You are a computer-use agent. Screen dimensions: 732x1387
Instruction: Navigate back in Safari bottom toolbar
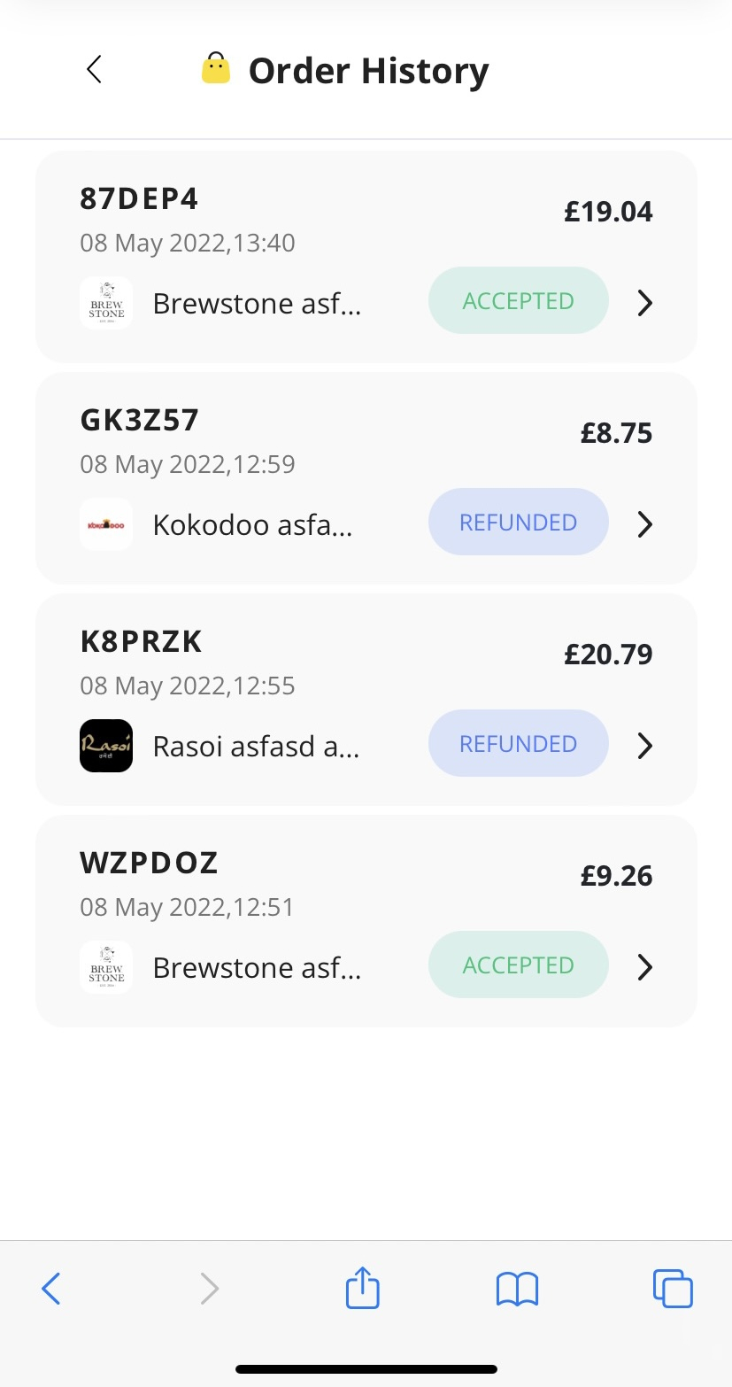tap(51, 1289)
